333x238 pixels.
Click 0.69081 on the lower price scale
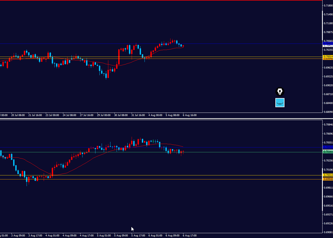(328, 232)
